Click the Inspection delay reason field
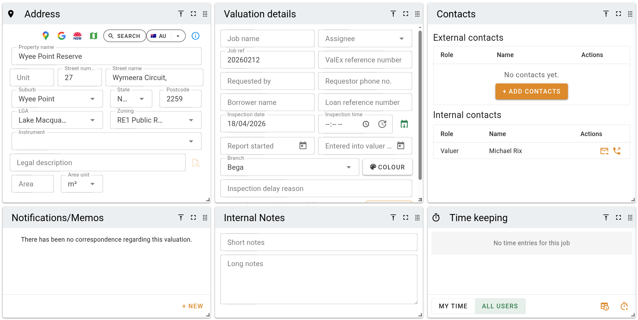 pyautogui.click(x=316, y=189)
